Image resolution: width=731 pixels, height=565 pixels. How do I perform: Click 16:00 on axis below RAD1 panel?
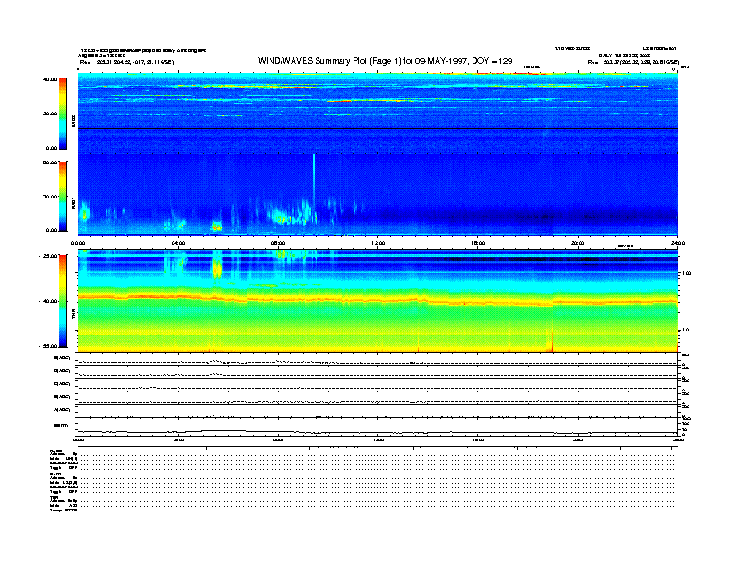click(x=478, y=243)
